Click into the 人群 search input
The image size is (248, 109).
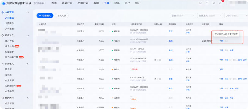pyautogui.click(x=236, y=16)
